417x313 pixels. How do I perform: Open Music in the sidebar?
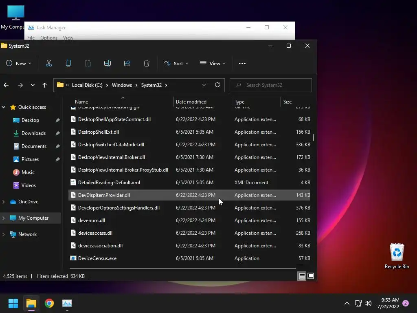click(28, 172)
